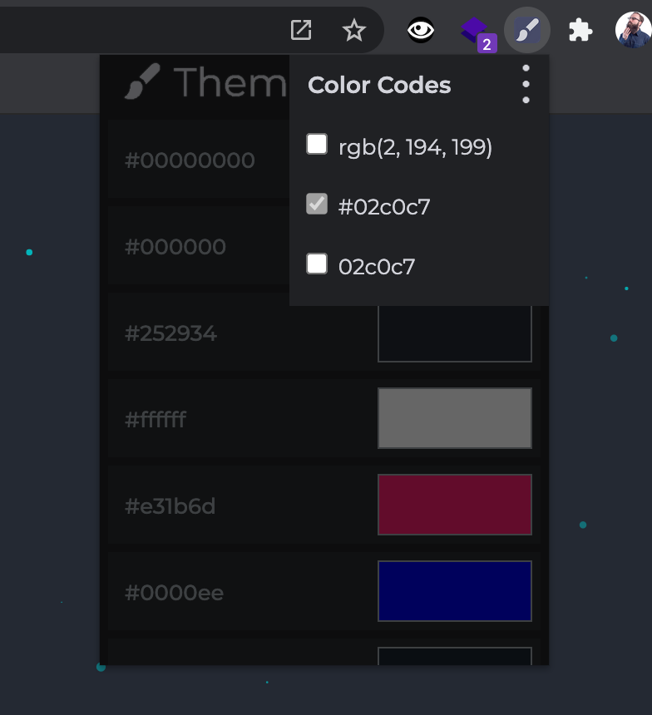Open the eye extension icon

click(x=421, y=30)
